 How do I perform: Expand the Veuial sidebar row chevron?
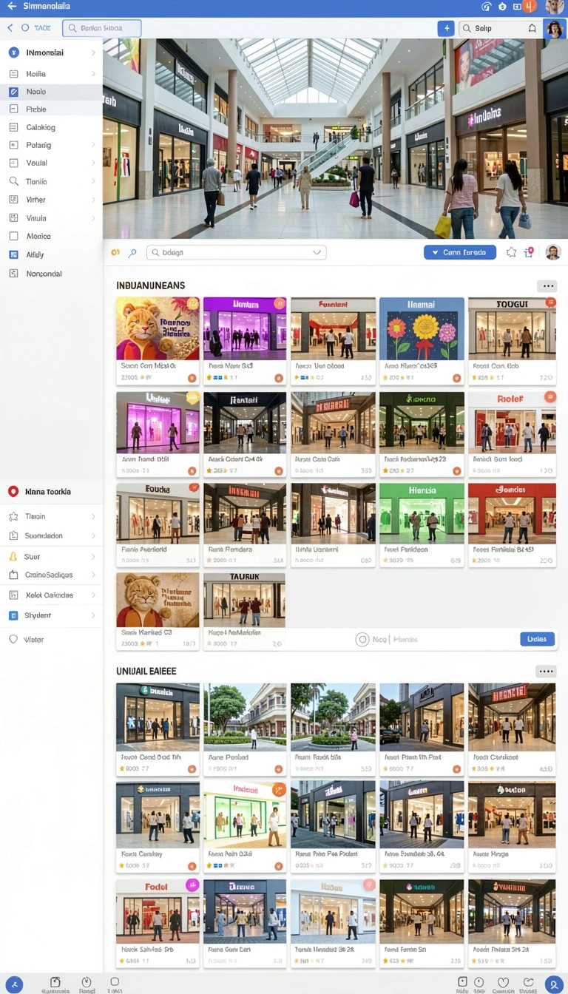(93, 163)
